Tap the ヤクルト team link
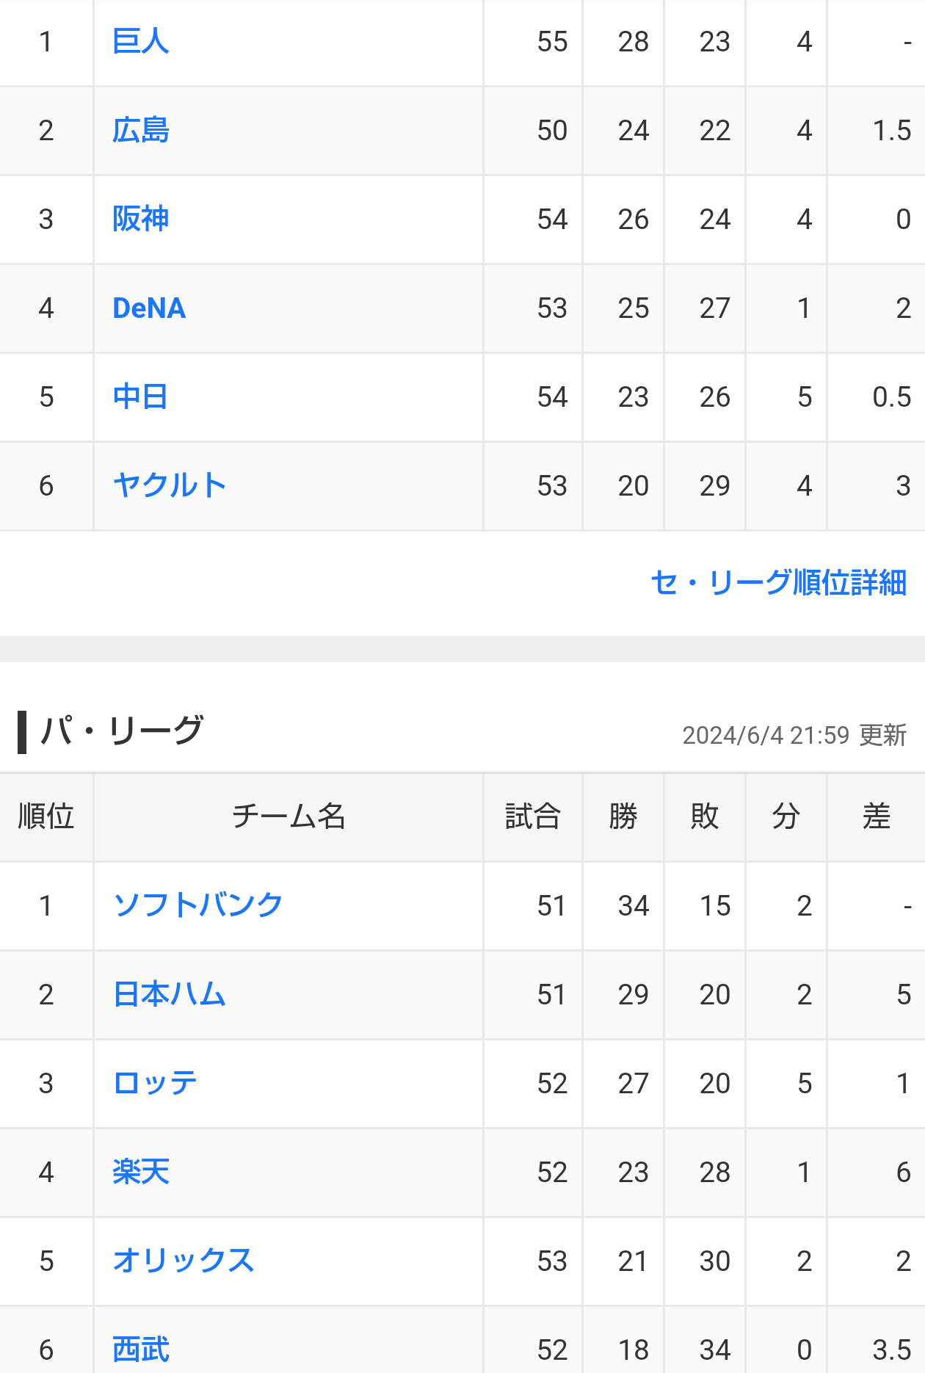The image size is (925, 1373). [x=170, y=485]
